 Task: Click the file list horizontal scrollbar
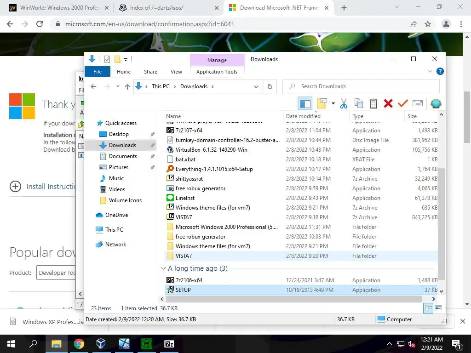click(x=293, y=299)
